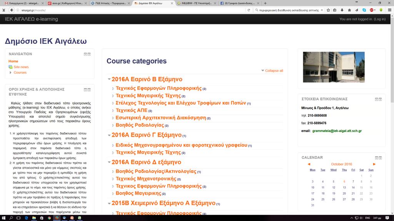Image resolution: width=394 pixels, height=221 pixels.
Task: Hide the ΟΡΟΙ ΧΡΗΣΗΣ block
Action: (x=85, y=90)
